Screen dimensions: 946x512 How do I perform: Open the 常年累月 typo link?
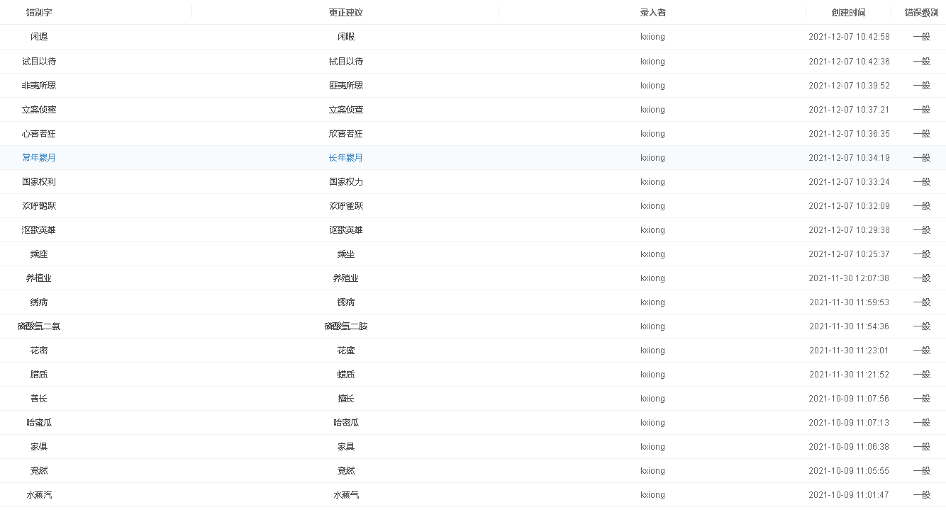coord(39,157)
